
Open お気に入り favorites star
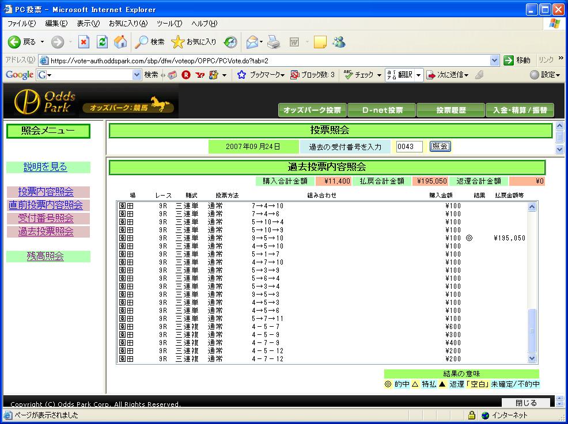[194, 43]
